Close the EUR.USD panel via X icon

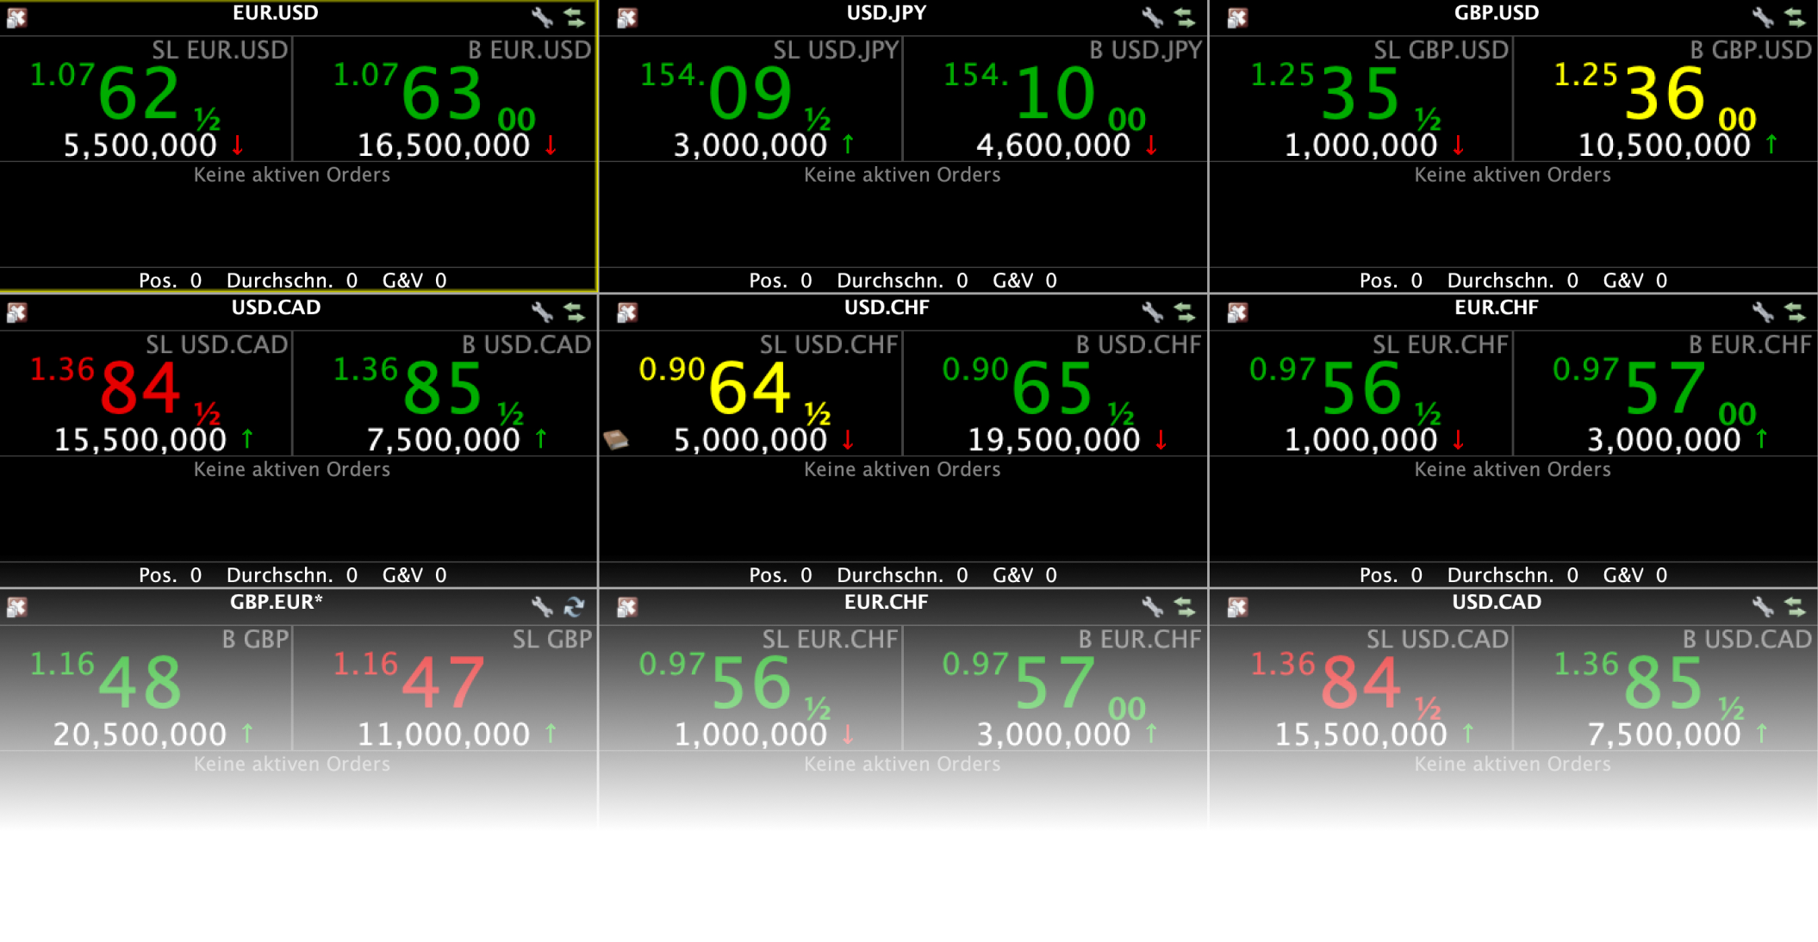(16, 17)
